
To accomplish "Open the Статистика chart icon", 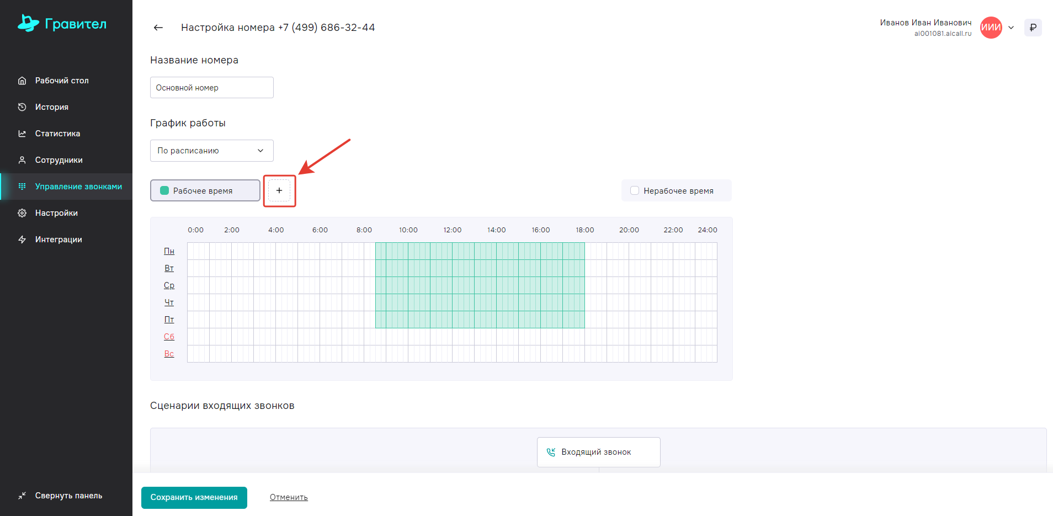I will (x=22, y=134).
